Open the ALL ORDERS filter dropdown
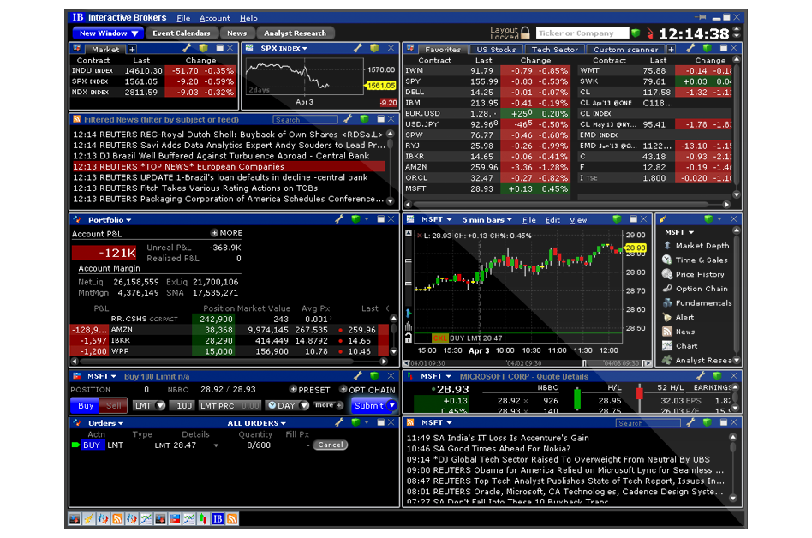 click(x=256, y=422)
